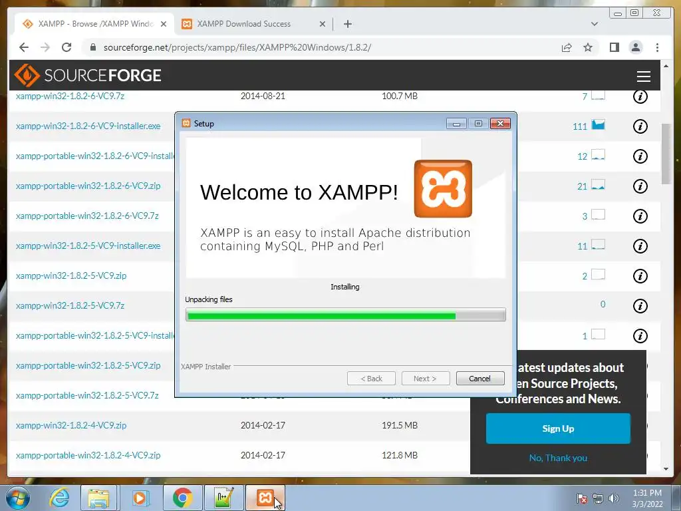Viewport: 681px width, 511px height.
Task: Open Windows Media Player from the taskbar
Action: (x=140, y=498)
